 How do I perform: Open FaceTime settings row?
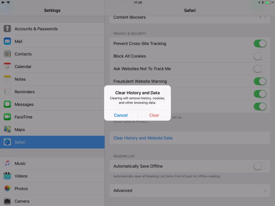tap(52, 117)
